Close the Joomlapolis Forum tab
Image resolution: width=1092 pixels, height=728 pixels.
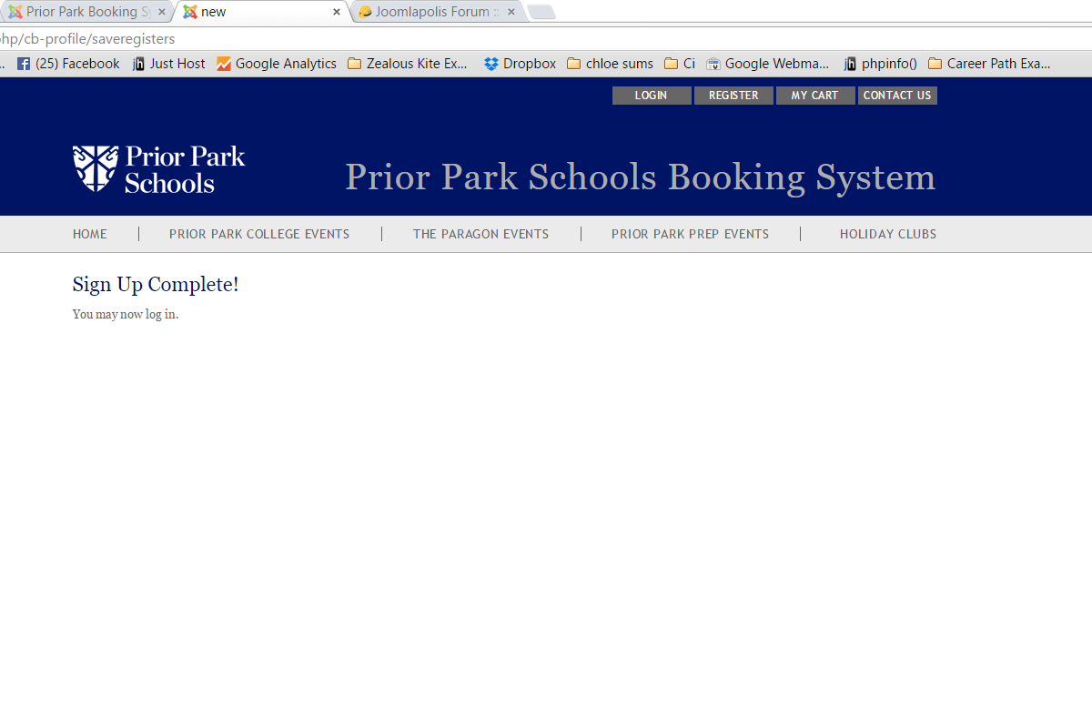coord(511,12)
